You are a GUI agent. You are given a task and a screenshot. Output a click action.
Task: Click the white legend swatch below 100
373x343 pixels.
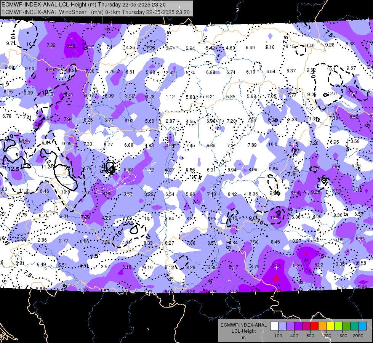pyautogui.click(x=274, y=326)
